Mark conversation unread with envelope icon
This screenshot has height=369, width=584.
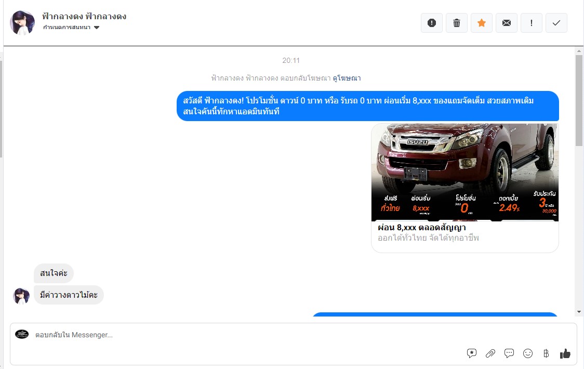coord(507,23)
